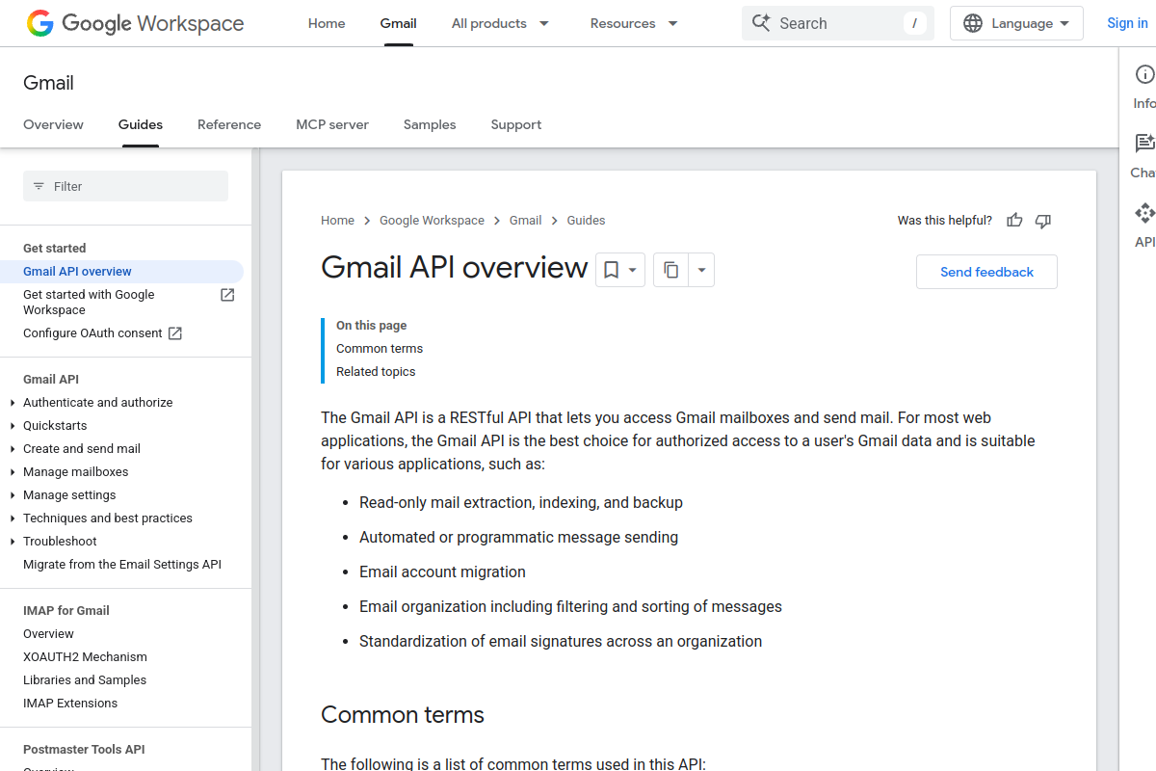The width and height of the screenshot is (1156, 771).
Task: Expand the Manage settings section
Action: [13, 495]
